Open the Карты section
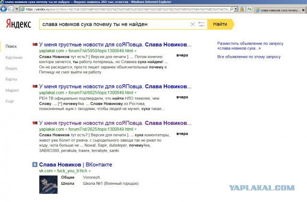The image size is (307, 202). click(11, 79)
